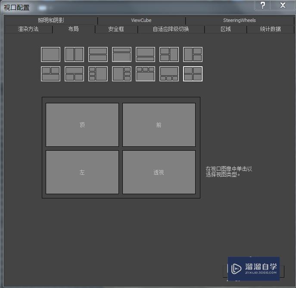This screenshot has height=288, width=296.
Task: Go to the 区域 tab
Action: click(x=226, y=29)
